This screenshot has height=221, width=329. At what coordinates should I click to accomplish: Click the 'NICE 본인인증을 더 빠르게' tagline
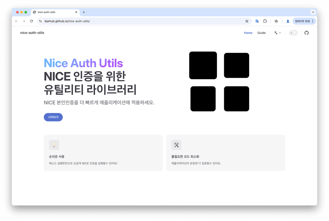point(99,103)
